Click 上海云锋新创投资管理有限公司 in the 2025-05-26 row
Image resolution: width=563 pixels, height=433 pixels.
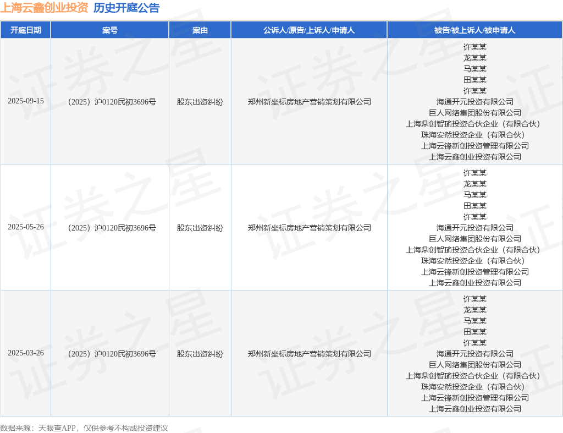(x=474, y=272)
